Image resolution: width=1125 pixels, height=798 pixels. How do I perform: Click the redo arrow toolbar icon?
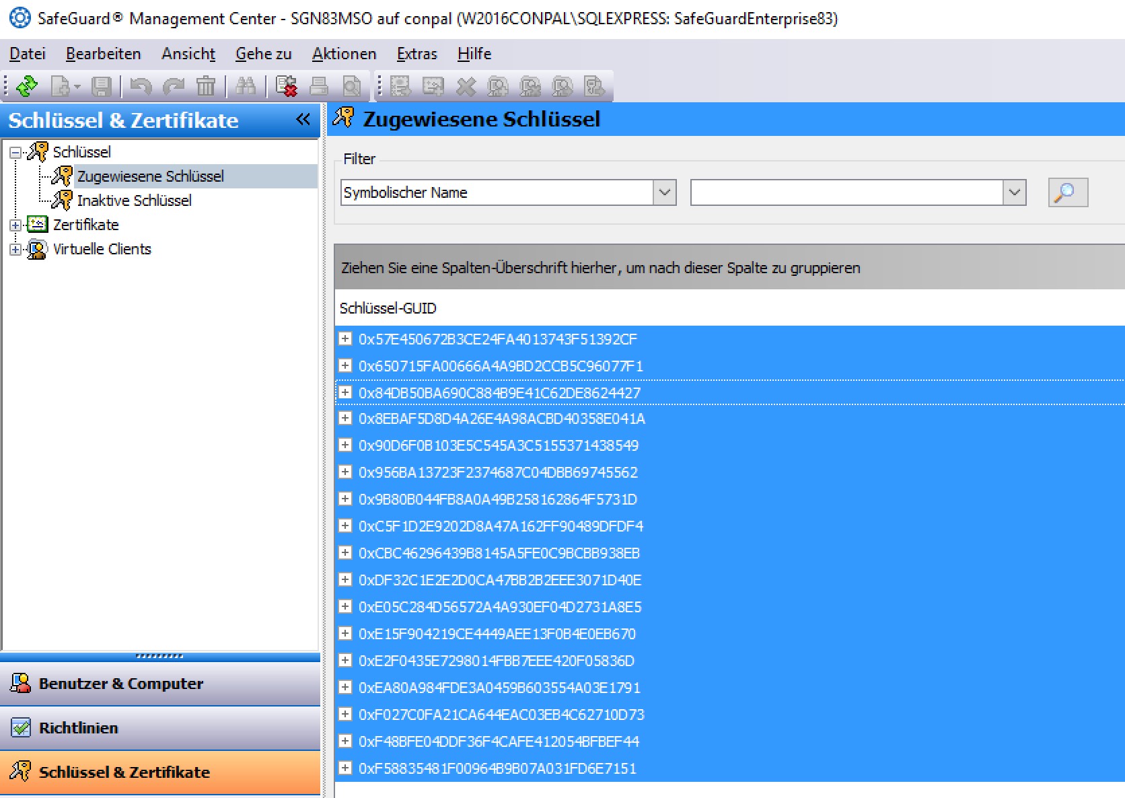coord(174,86)
